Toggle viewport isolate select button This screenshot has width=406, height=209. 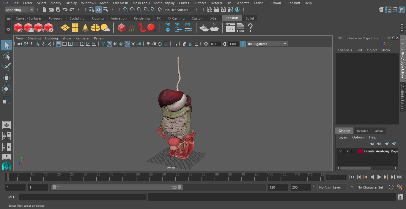coord(175,44)
